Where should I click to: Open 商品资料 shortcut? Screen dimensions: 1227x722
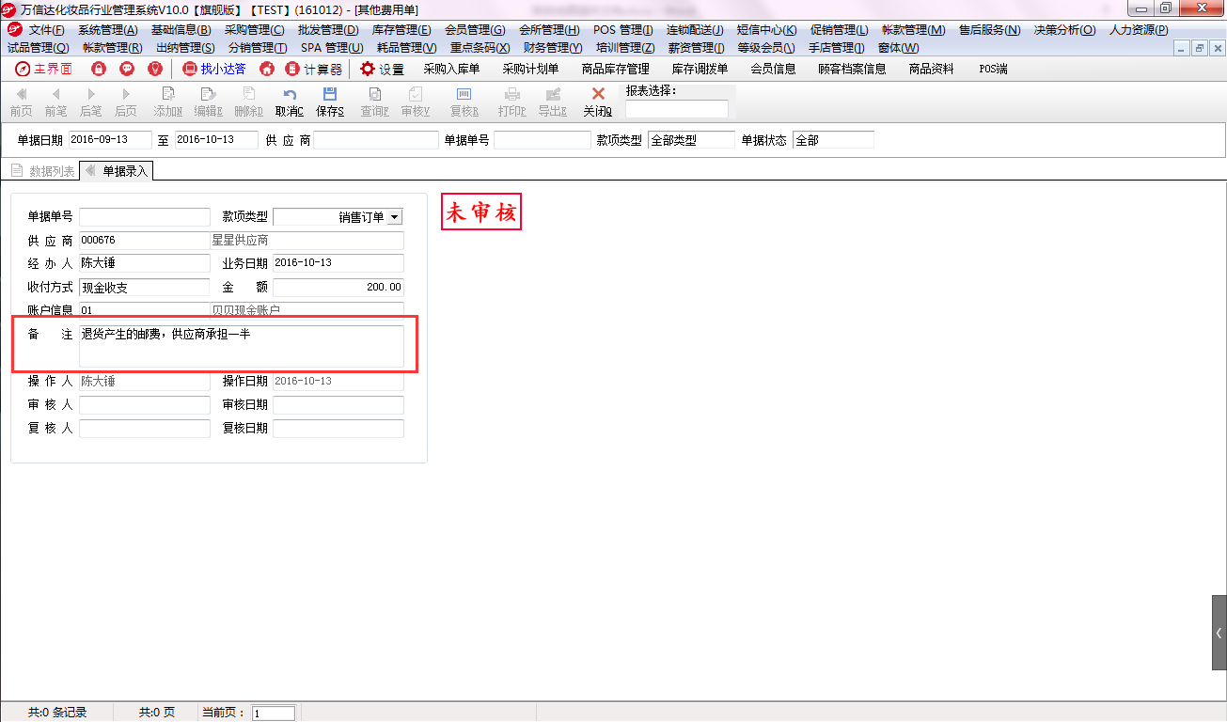click(x=931, y=69)
